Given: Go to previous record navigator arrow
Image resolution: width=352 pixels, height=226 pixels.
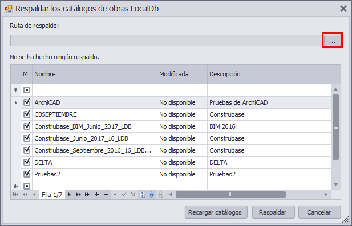Looking at the screenshot, I should [x=34, y=195].
